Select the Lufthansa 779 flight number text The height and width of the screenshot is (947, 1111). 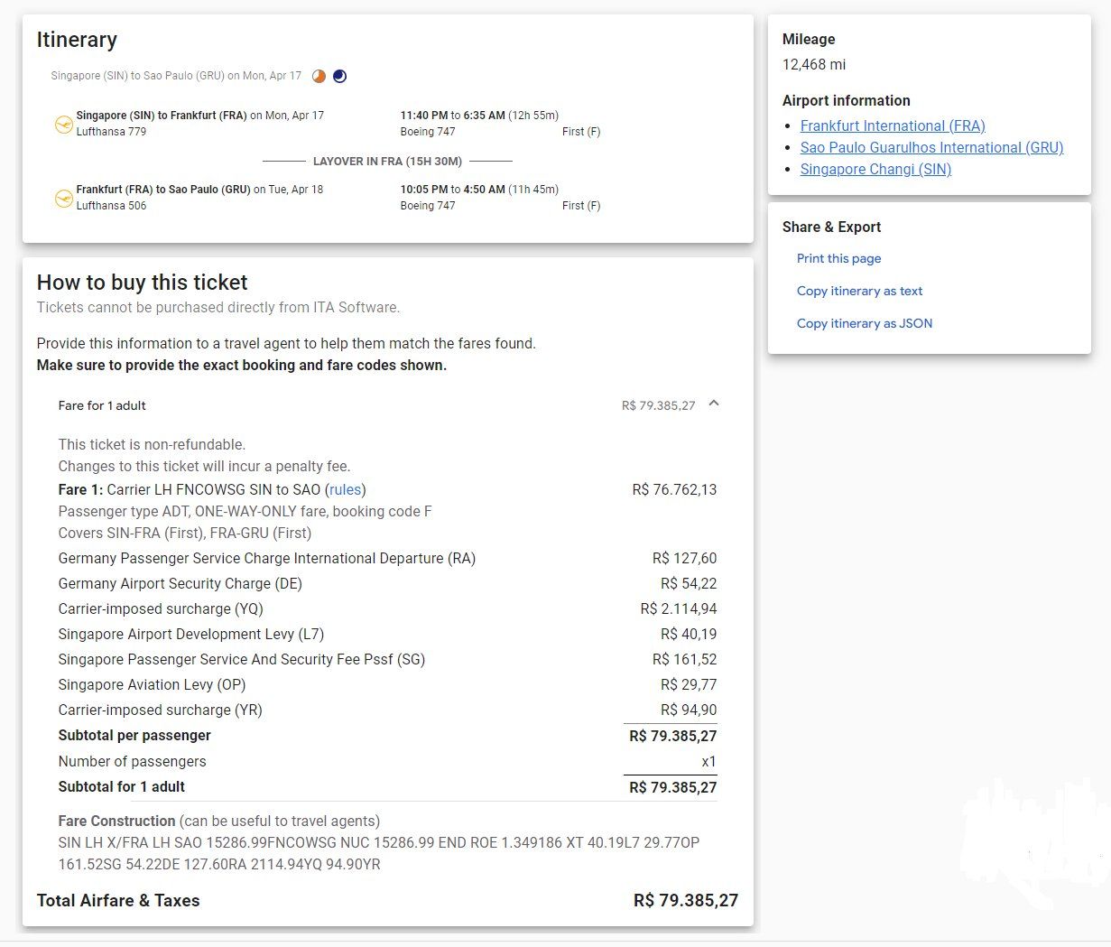tap(111, 132)
